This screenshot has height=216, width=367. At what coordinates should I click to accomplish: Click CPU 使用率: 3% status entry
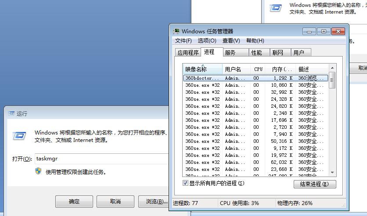239,203
